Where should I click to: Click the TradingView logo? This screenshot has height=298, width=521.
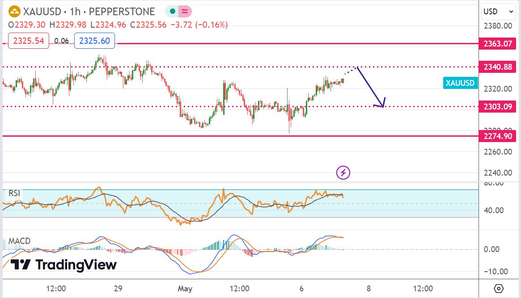click(64, 264)
